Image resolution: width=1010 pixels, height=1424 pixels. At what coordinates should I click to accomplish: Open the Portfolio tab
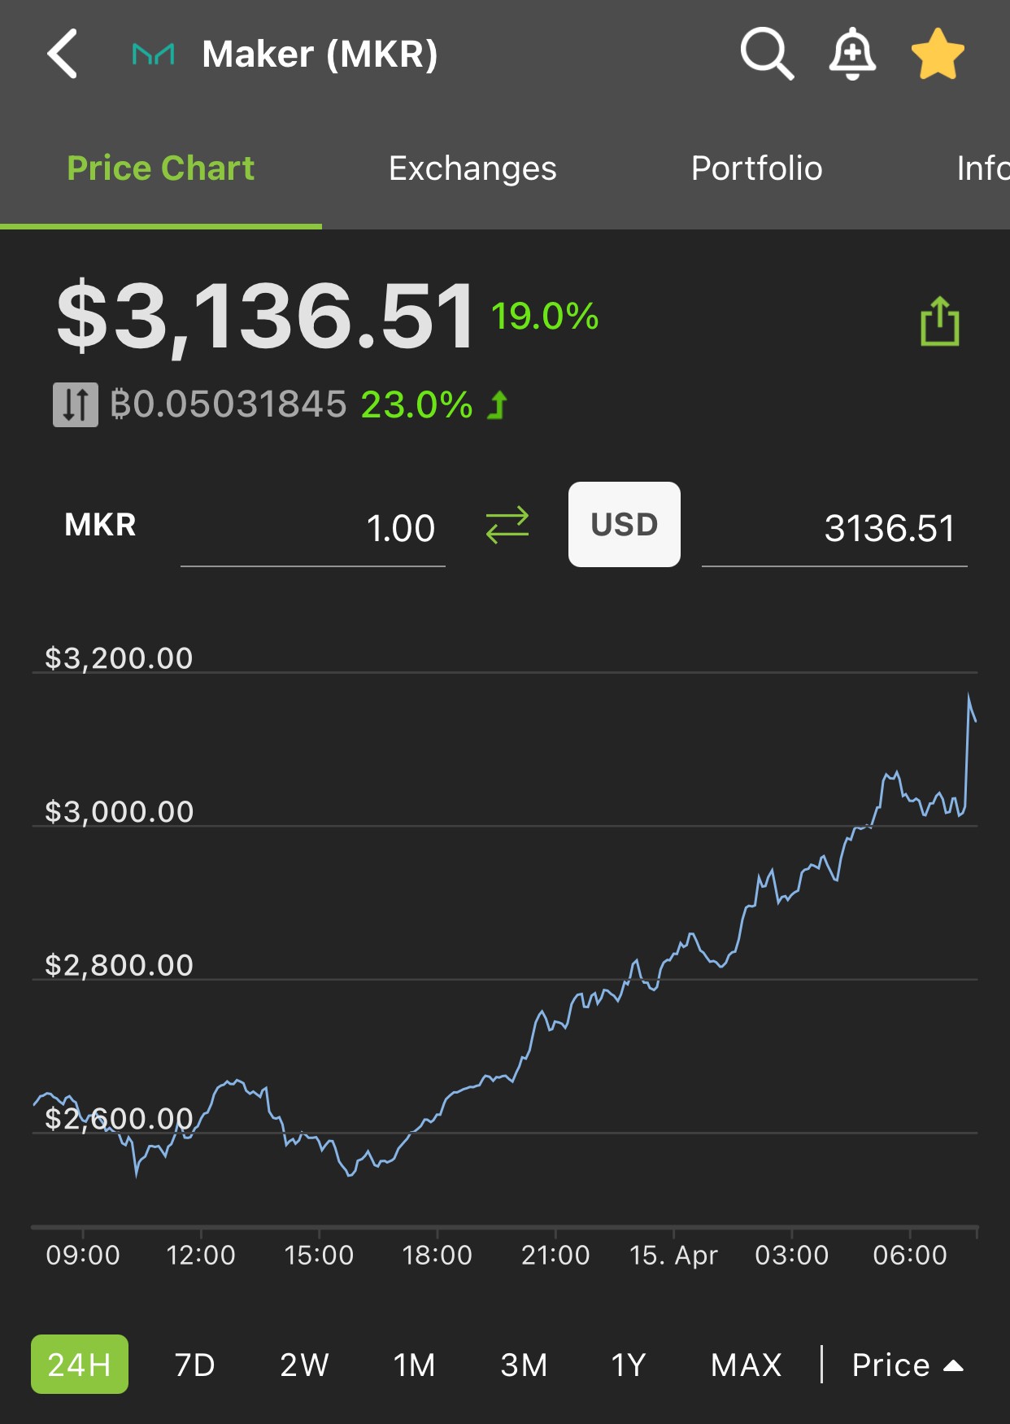tap(756, 168)
